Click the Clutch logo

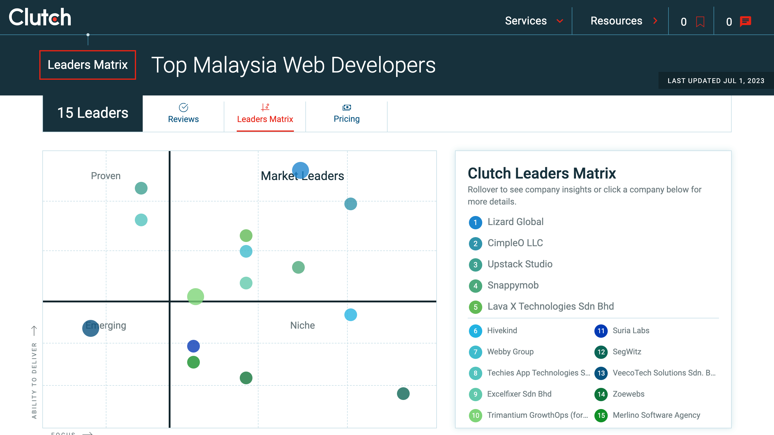[x=40, y=17]
